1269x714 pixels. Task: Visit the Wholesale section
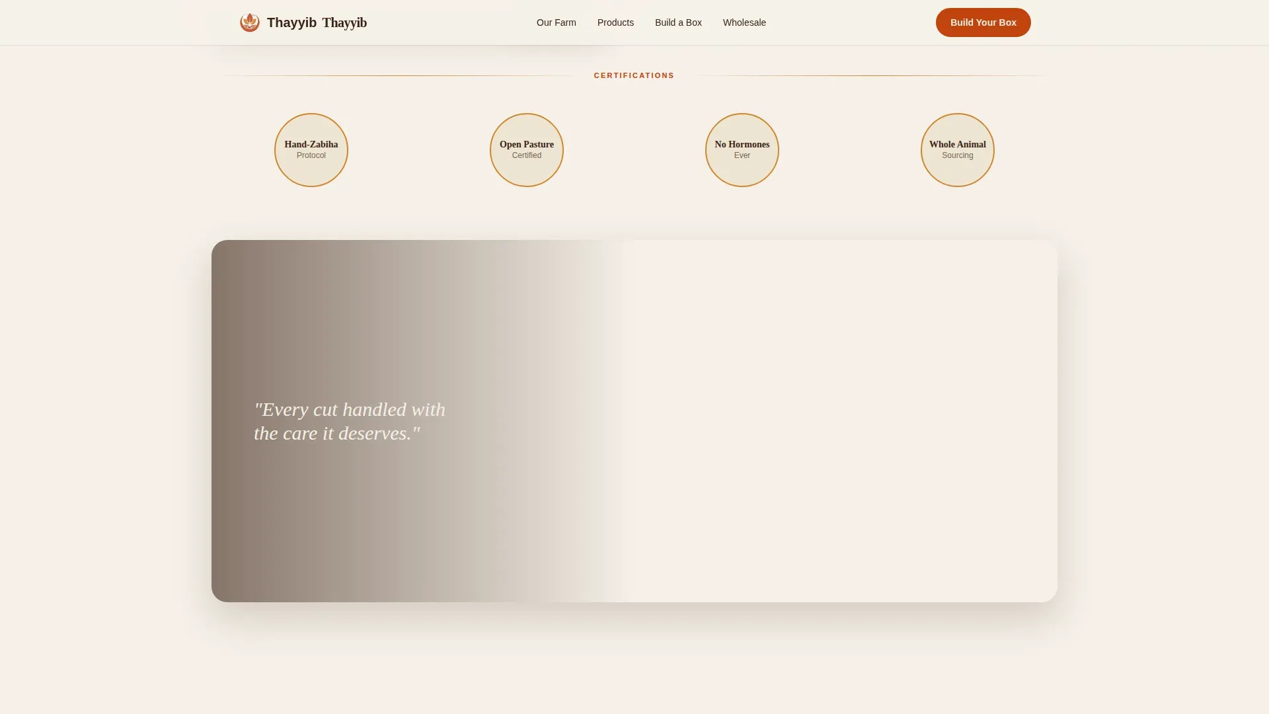point(744,22)
